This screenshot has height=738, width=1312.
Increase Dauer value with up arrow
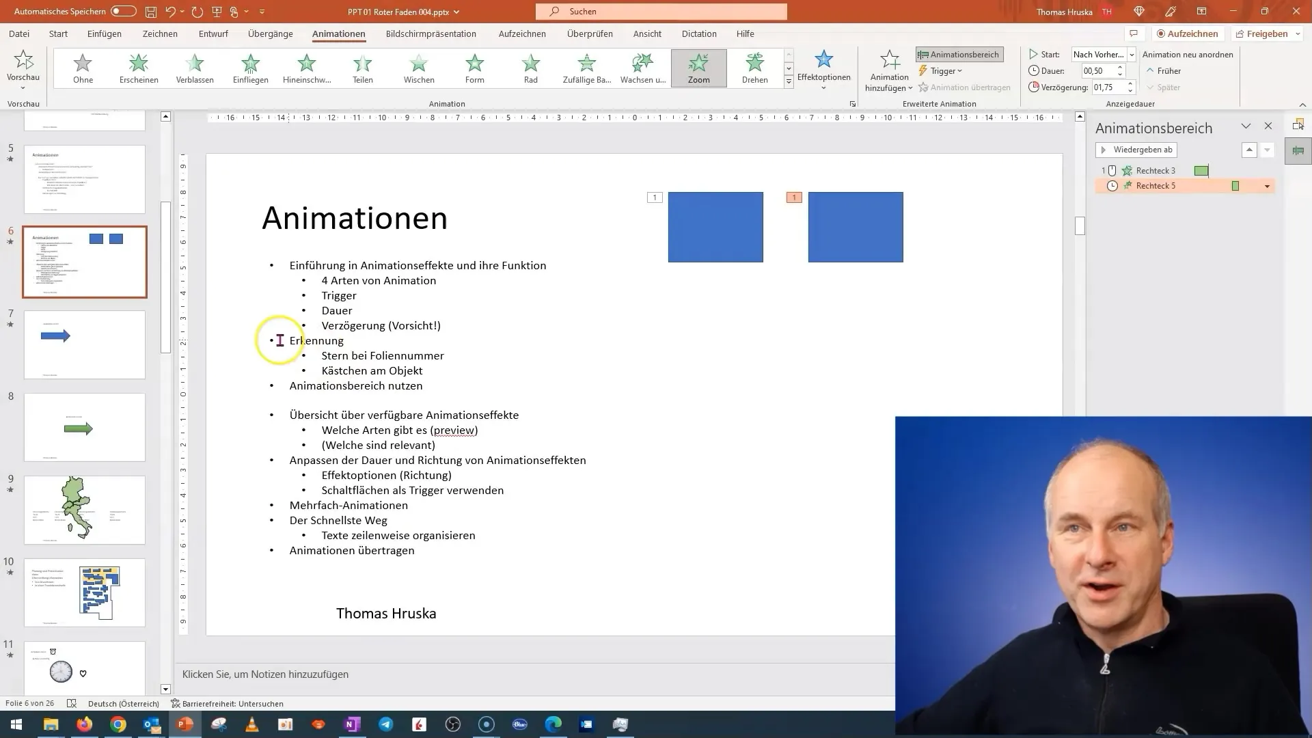point(1120,68)
